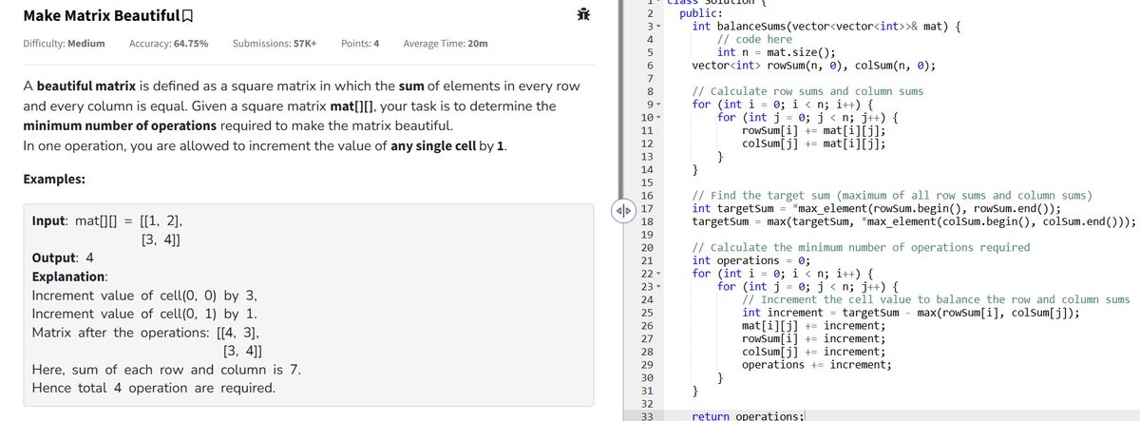The height and width of the screenshot is (421, 1140).
Task: Click the vector<int> rowSum declaration line
Action: click(814, 66)
